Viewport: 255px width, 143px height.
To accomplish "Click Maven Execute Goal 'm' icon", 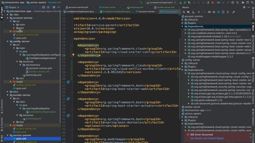I will pyautogui.click(x=209, y=12).
